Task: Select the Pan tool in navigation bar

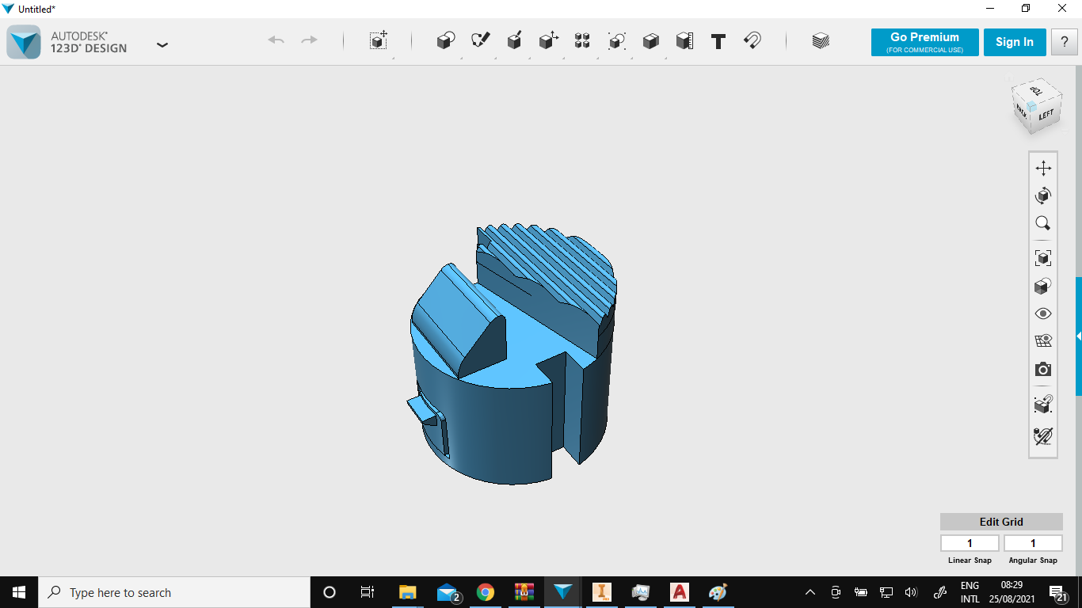Action: pyautogui.click(x=1043, y=168)
